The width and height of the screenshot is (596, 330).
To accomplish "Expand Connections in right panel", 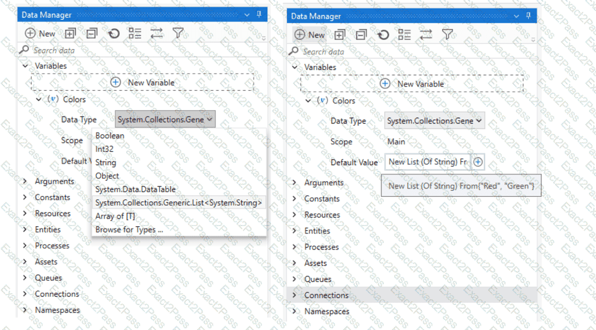I will pos(294,295).
